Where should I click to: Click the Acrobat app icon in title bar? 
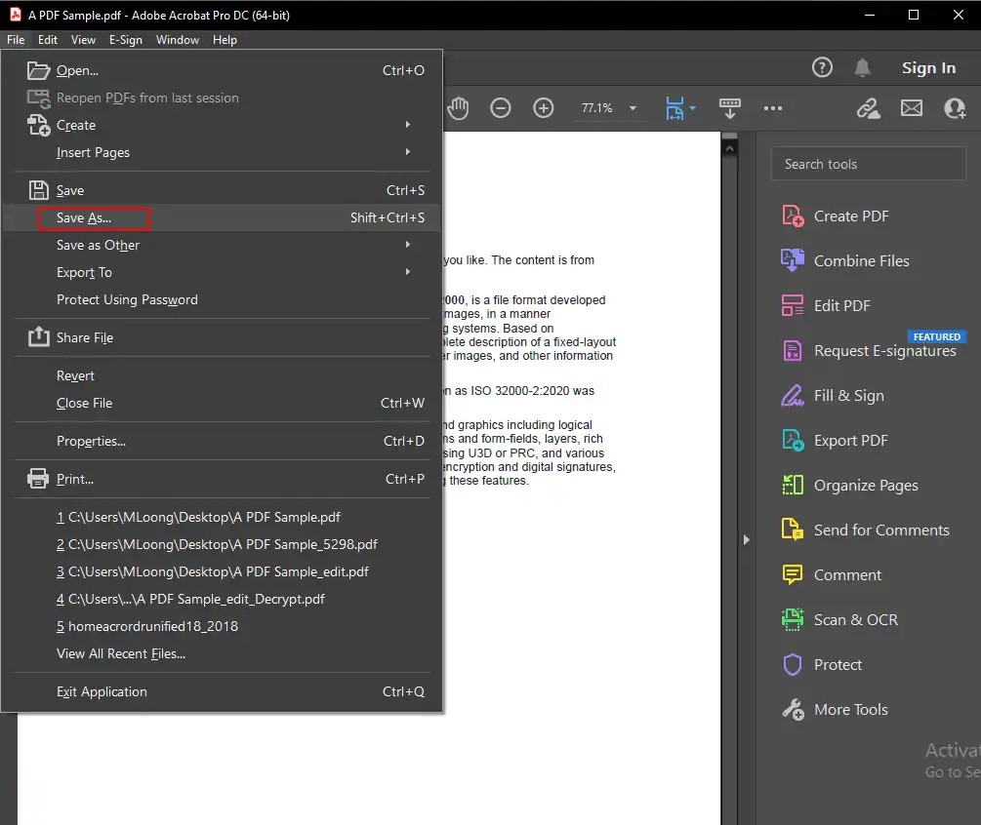coord(15,15)
